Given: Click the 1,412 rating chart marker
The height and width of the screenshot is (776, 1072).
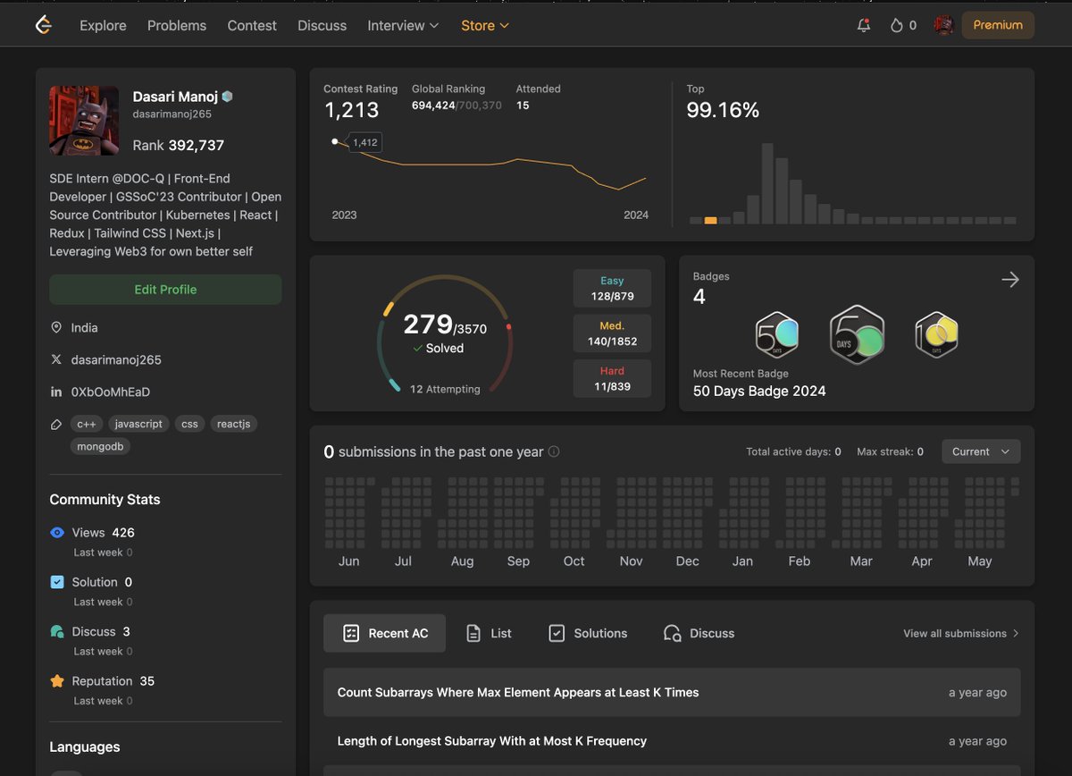Looking at the screenshot, I should click(x=335, y=141).
